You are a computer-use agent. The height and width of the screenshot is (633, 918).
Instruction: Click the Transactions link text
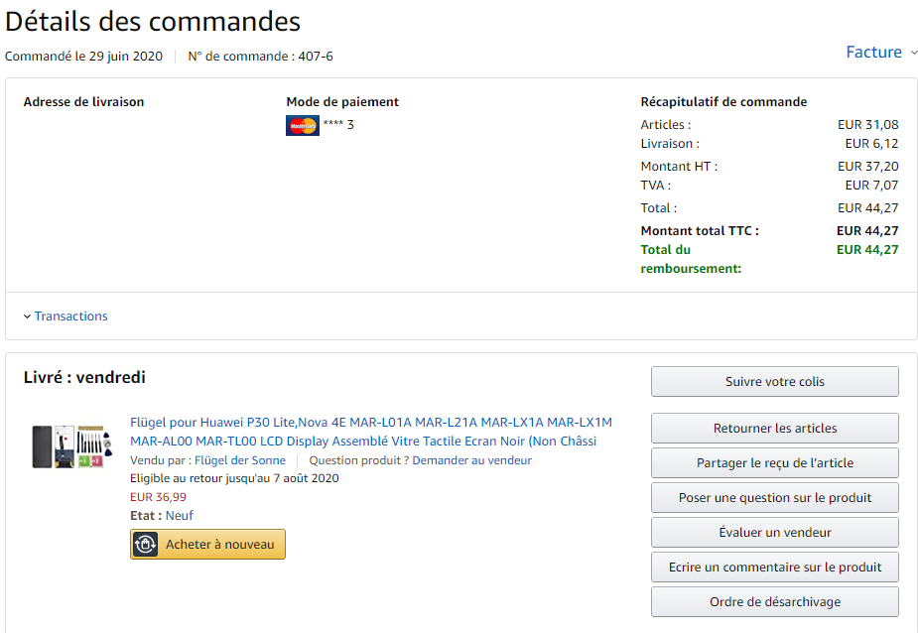[x=70, y=316]
